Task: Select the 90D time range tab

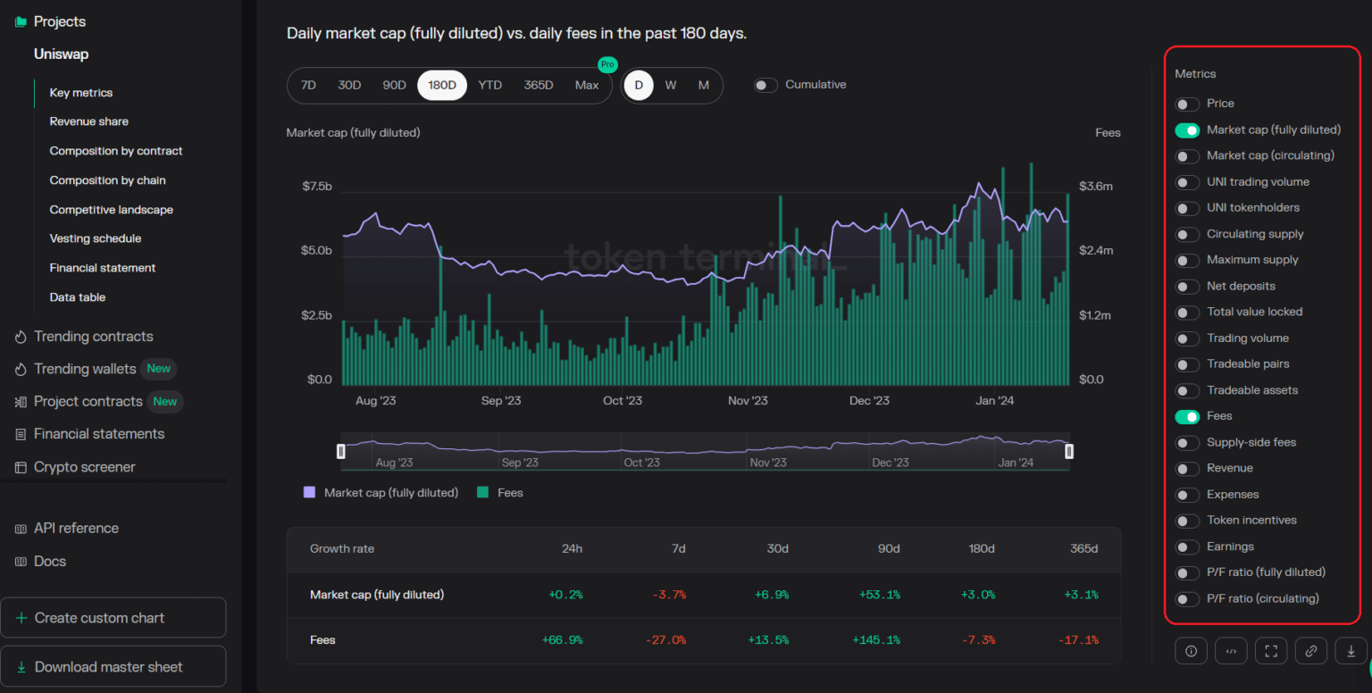Action: point(394,86)
